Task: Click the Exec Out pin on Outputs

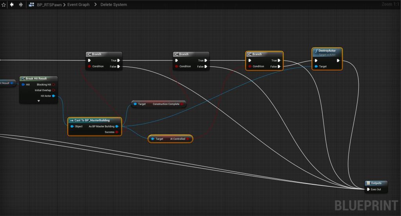Action: [368, 189]
